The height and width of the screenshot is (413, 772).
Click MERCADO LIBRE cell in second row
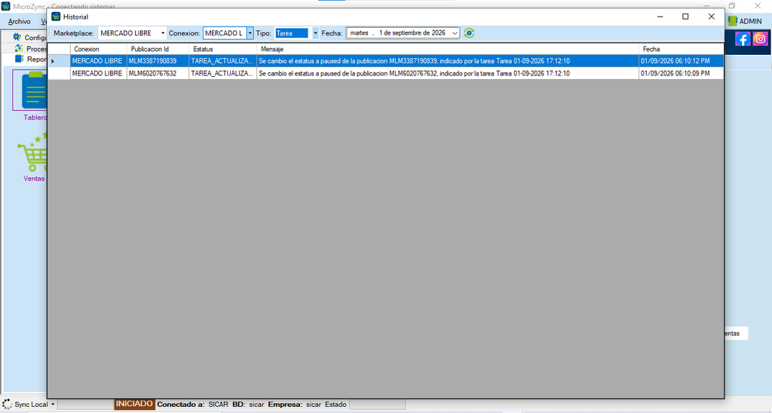99,73
